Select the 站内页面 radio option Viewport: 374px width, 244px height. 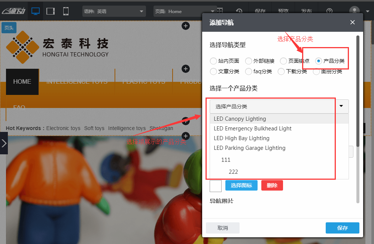click(x=213, y=61)
